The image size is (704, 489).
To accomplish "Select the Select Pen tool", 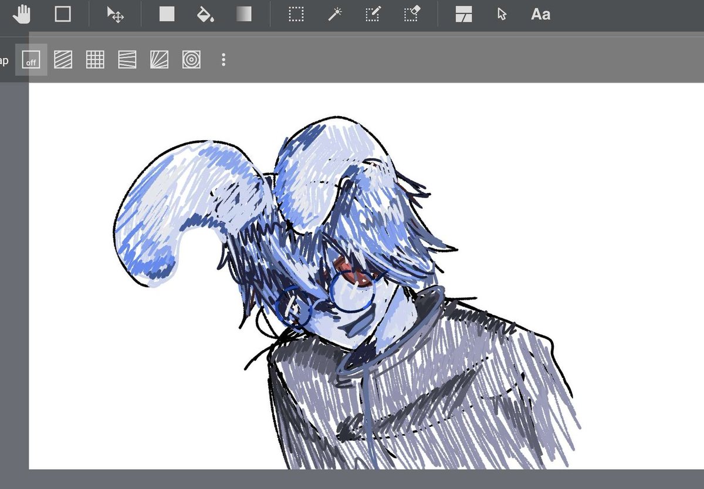I will [x=373, y=14].
